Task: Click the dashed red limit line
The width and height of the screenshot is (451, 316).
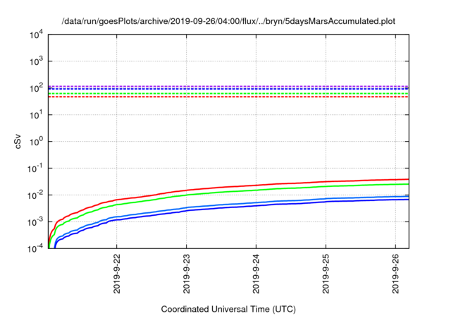Action: pos(228,97)
